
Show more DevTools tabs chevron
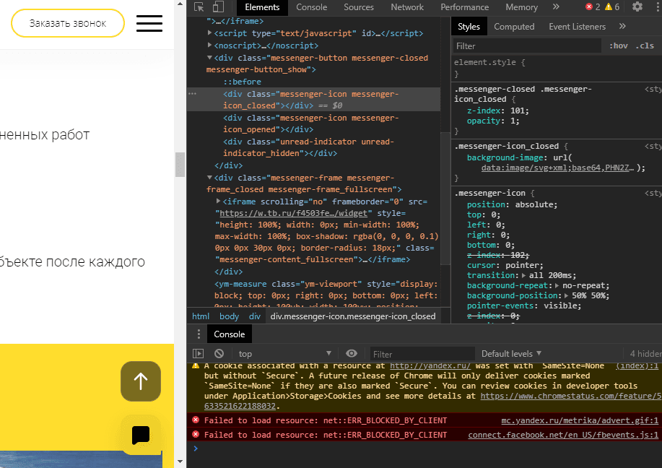coord(556,6)
